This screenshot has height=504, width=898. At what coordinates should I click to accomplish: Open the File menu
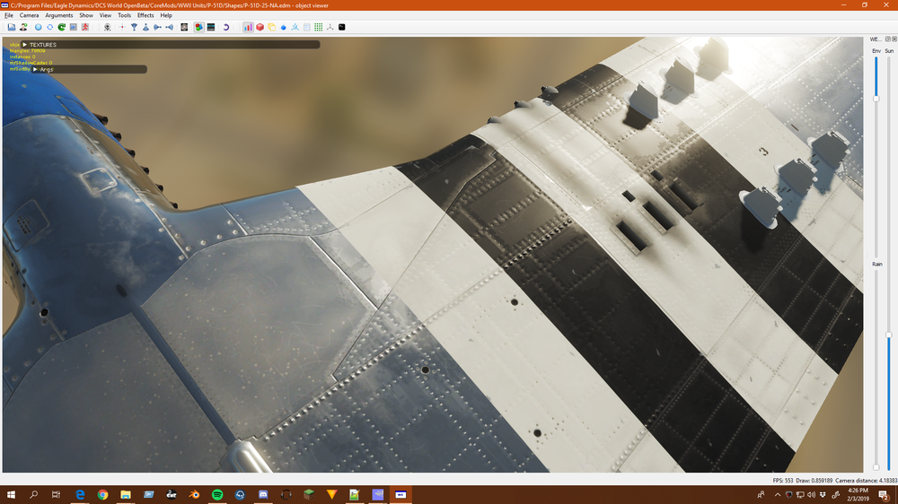(x=9, y=15)
